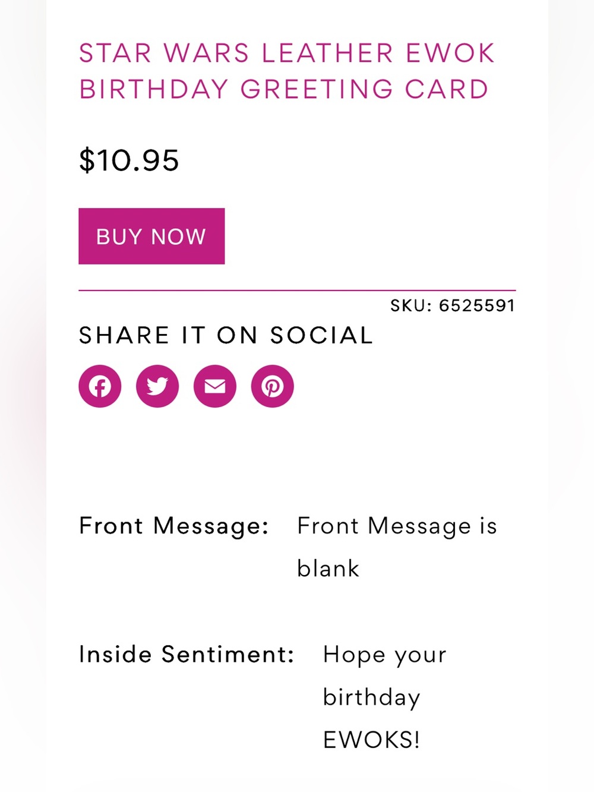Screen dimensions: 594x792
Task: Click the BUY NOW button
Action: coord(151,236)
